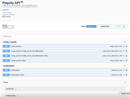Open the swagger openapi URL link

tap(20, 7)
